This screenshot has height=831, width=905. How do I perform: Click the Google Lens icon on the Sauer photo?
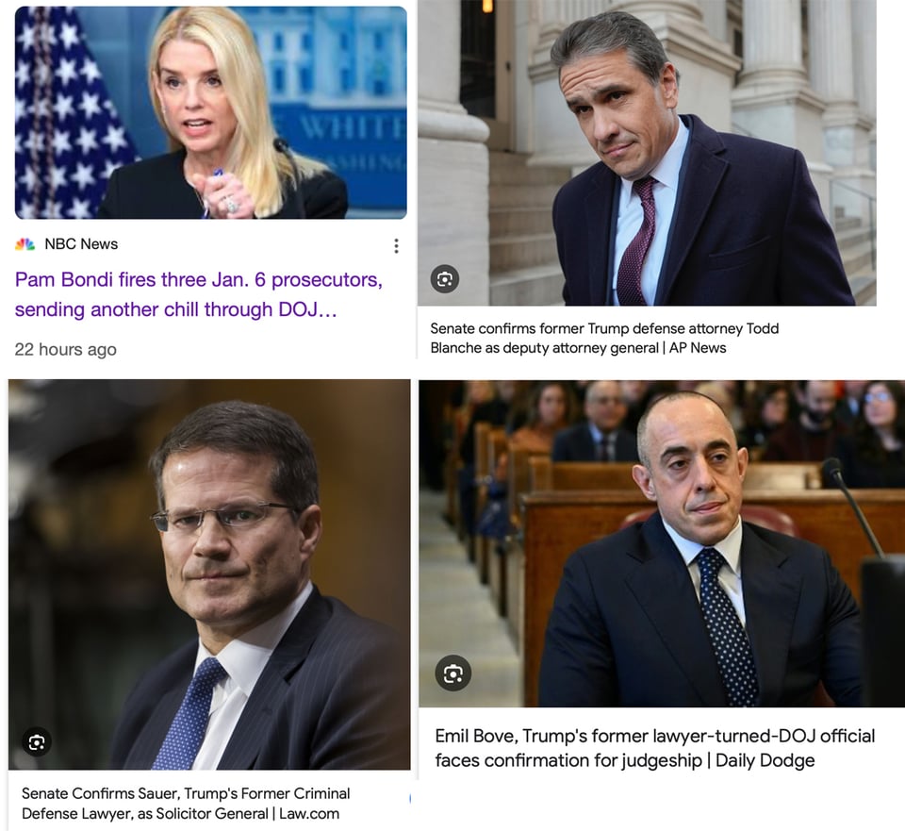click(x=37, y=741)
